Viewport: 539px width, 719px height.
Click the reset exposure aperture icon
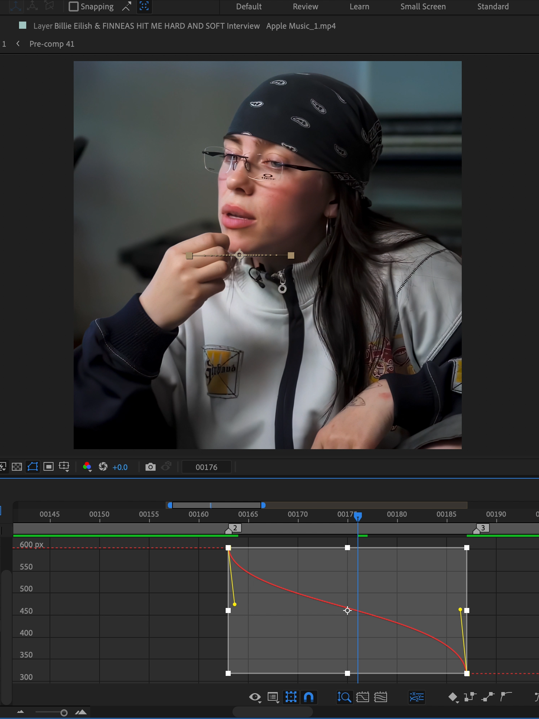(x=103, y=467)
